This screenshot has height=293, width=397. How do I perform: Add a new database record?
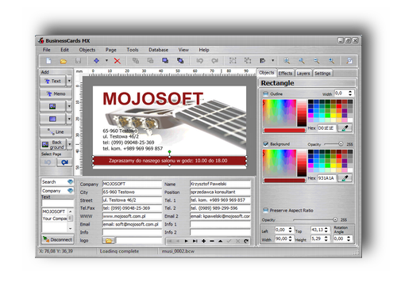(203, 241)
